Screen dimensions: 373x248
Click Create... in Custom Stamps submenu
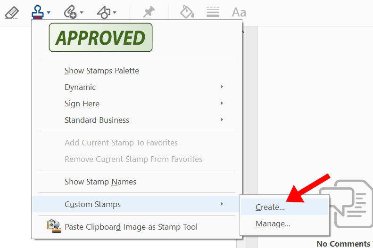(270, 207)
